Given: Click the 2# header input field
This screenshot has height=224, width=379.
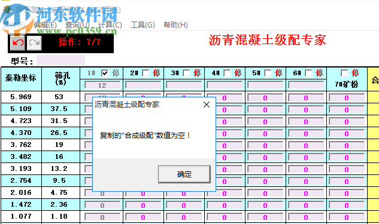Looking at the screenshot, I should 143,85.
